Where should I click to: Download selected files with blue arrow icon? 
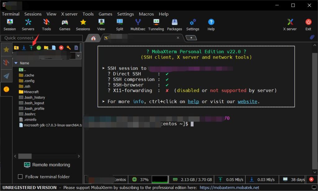click(24, 48)
